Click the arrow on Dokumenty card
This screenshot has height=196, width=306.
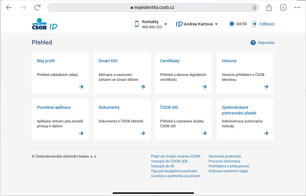click(x=143, y=133)
